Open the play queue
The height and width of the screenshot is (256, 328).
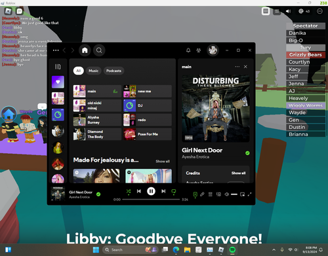pos(211,194)
